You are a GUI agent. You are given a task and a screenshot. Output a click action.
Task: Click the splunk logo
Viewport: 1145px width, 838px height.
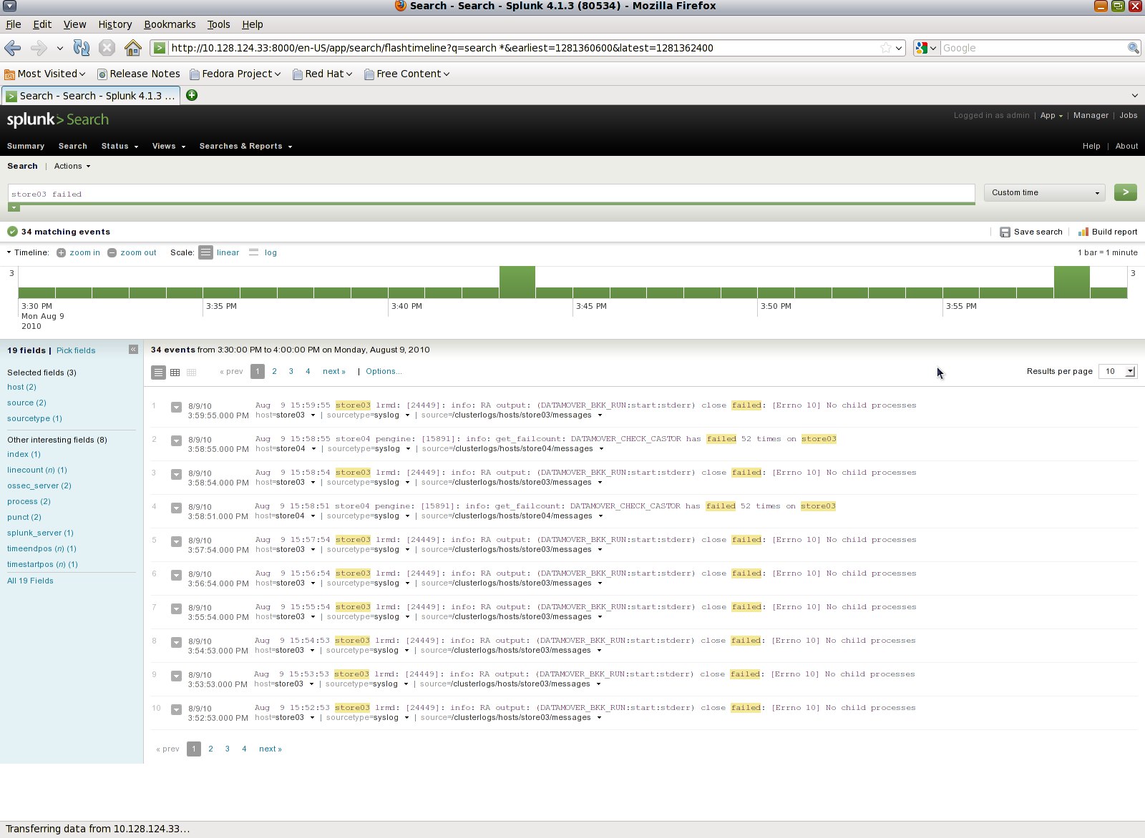pos(57,119)
